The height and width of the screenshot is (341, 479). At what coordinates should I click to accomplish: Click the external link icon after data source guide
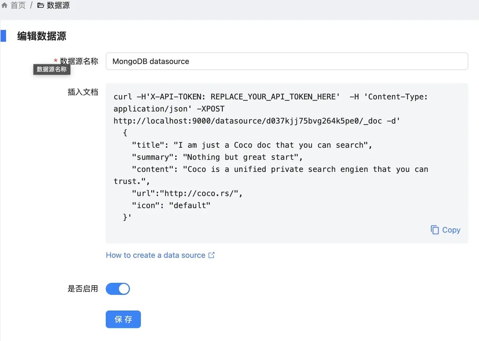point(212,255)
